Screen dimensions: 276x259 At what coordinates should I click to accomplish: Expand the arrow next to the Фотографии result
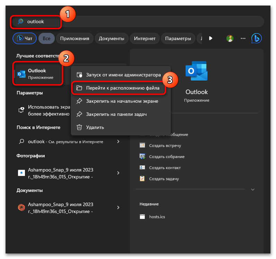(118, 173)
